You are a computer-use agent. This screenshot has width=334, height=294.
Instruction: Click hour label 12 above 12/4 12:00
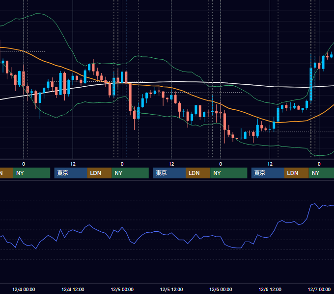(x=73, y=164)
